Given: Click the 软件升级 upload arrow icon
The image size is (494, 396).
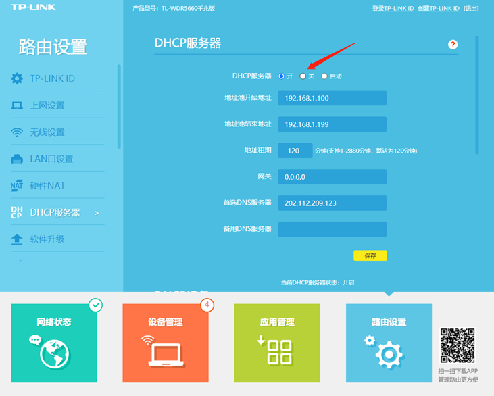Looking at the screenshot, I should click(17, 239).
